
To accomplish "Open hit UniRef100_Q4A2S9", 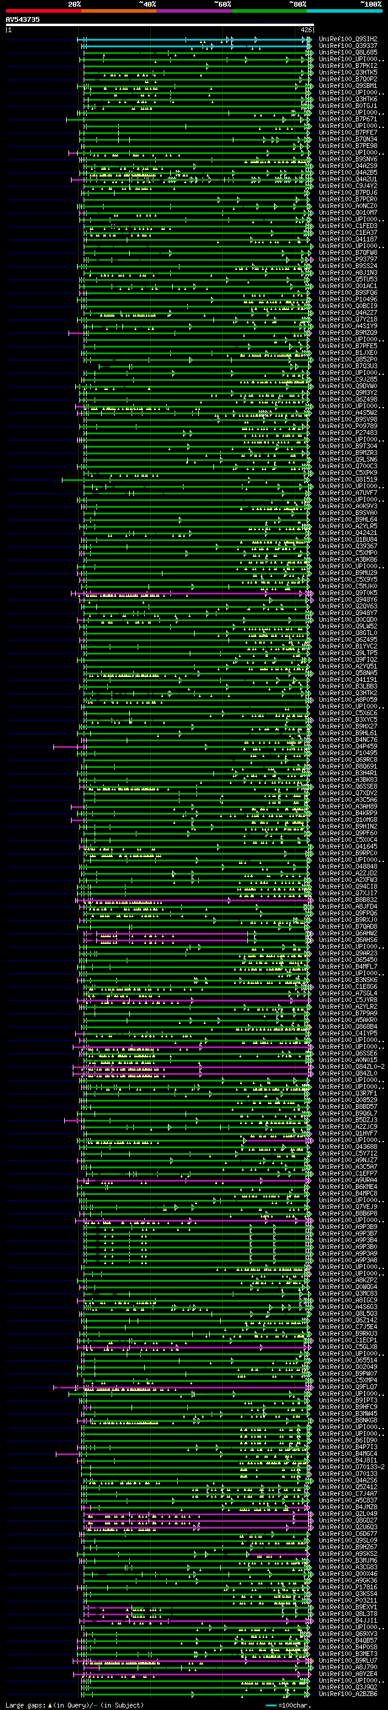I will (348, 166).
